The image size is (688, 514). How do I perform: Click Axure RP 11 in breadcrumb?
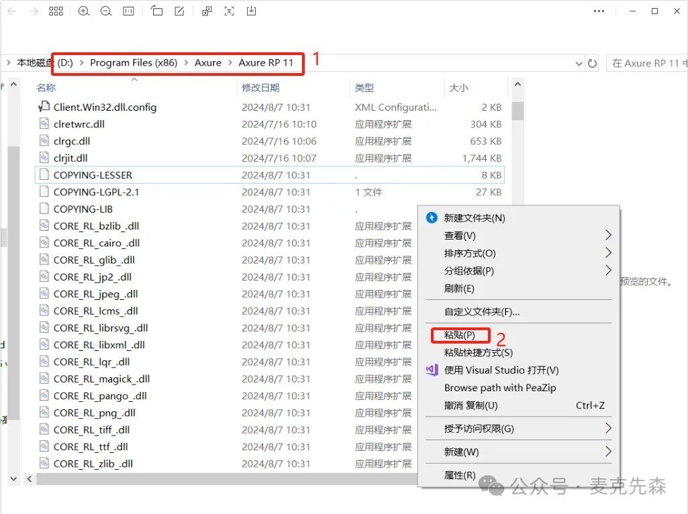tap(266, 62)
